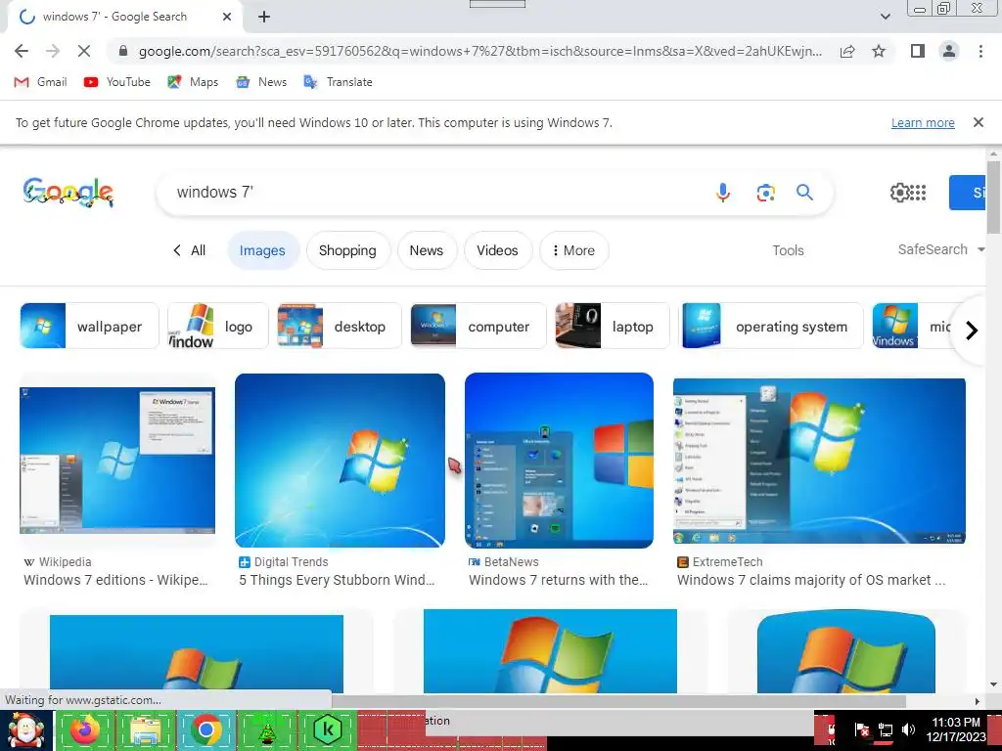1002x751 pixels.
Task: Click the Google logo
Action: 68,193
